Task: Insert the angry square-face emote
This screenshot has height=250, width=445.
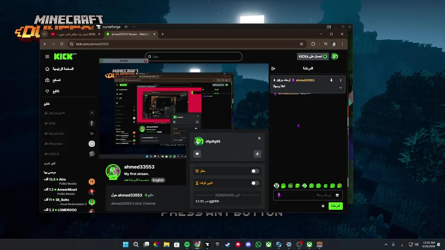Action: 290,186
